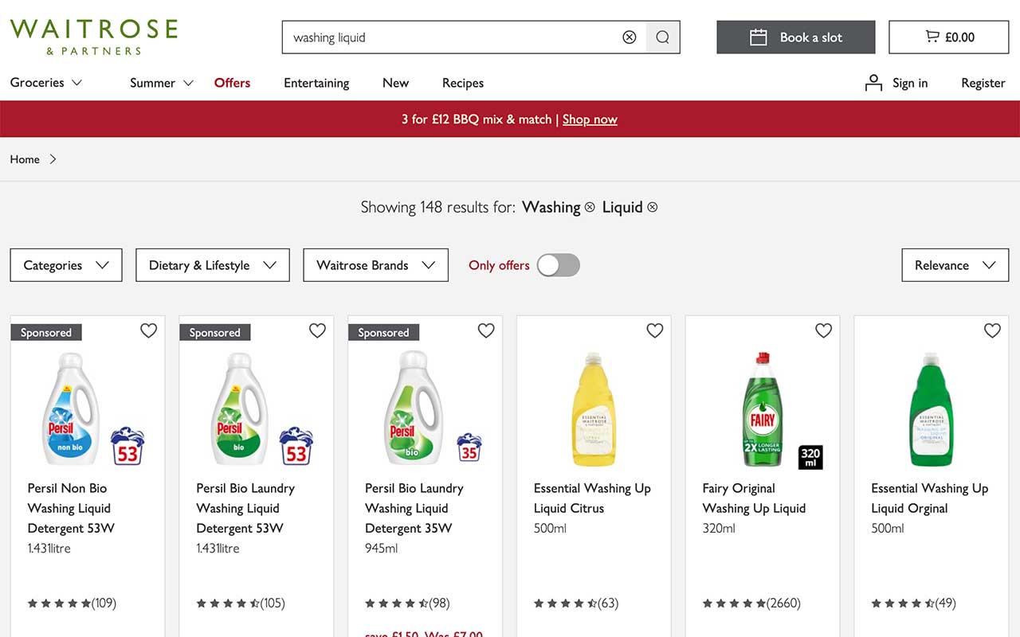Toggle the Only offers switch

click(x=558, y=265)
